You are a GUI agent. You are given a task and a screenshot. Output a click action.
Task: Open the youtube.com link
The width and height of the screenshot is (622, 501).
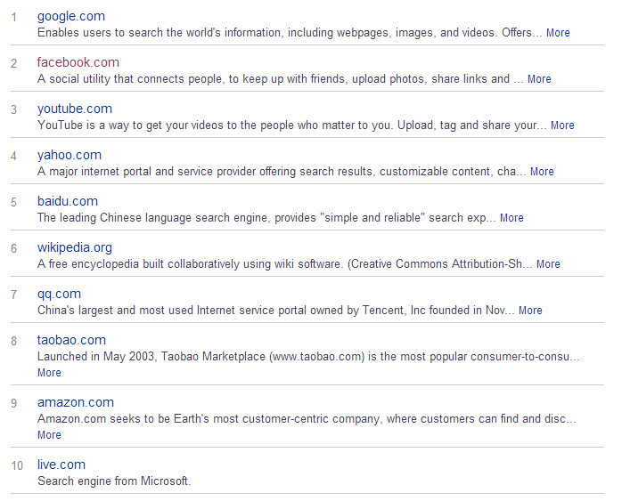75,109
